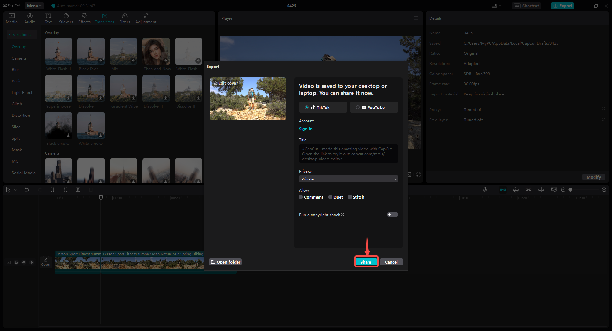Click the Cover edit button on track
Image resolution: width=612 pixels, height=331 pixels.
coord(46,262)
